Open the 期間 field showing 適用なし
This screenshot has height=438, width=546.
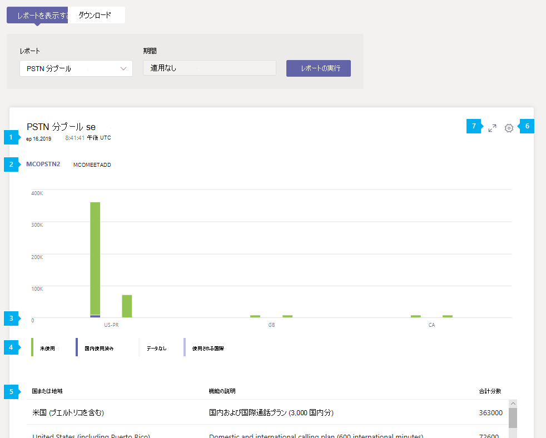pyautogui.click(x=209, y=68)
